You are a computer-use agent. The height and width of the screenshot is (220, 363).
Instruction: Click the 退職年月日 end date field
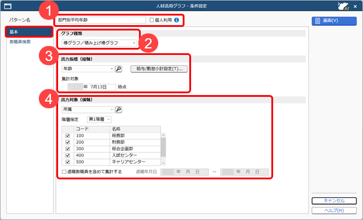(244, 172)
